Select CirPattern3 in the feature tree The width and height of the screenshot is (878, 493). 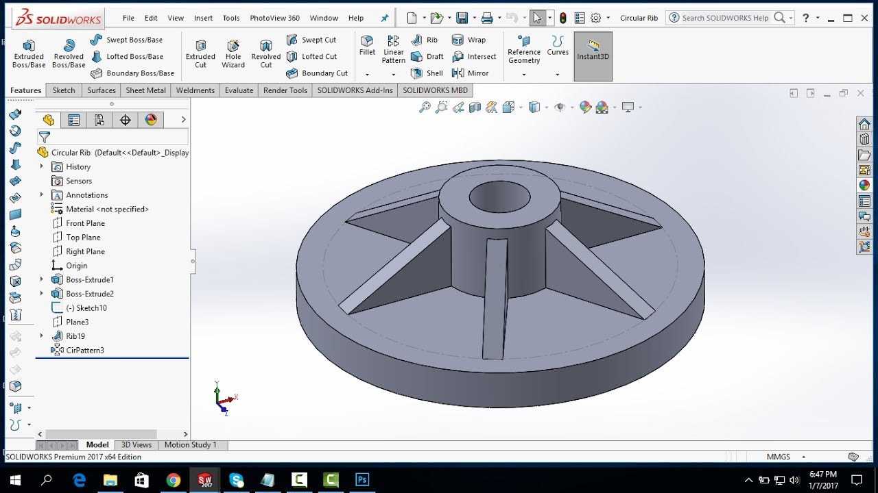[78, 350]
